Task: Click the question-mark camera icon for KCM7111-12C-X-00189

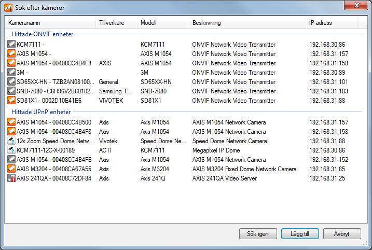Action: 11,150
